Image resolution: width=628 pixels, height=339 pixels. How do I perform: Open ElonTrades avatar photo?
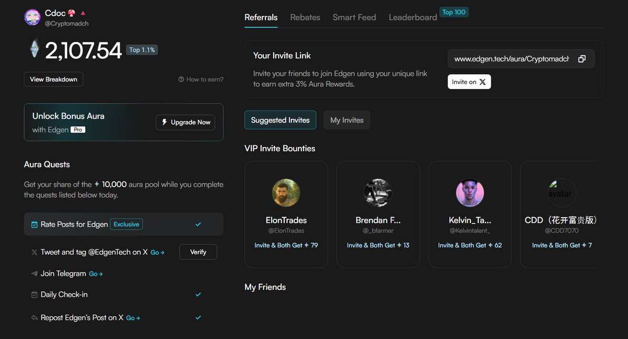[286, 193]
